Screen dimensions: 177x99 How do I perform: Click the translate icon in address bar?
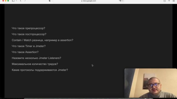coord(120,1)
